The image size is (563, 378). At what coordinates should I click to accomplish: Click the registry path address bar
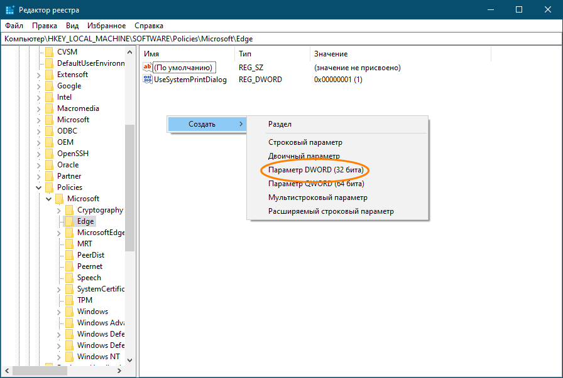click(281, 39)
